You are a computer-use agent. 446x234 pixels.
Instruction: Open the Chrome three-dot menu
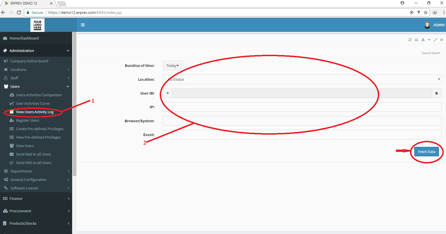[443, 12]
